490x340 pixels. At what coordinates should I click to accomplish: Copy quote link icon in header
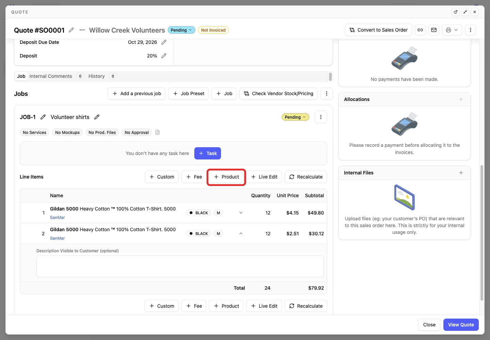(420, 30)
